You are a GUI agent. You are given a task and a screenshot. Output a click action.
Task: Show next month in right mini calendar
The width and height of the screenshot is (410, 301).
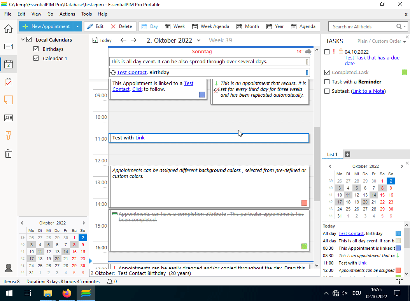tap(402, 166)
